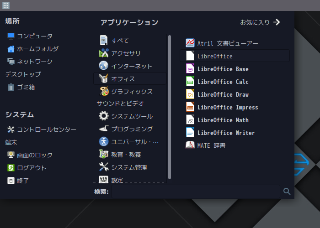Open デスクトップ place entry

click(x=23, y=74)
